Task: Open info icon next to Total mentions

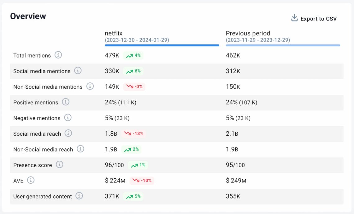Action: click(58, 55)
